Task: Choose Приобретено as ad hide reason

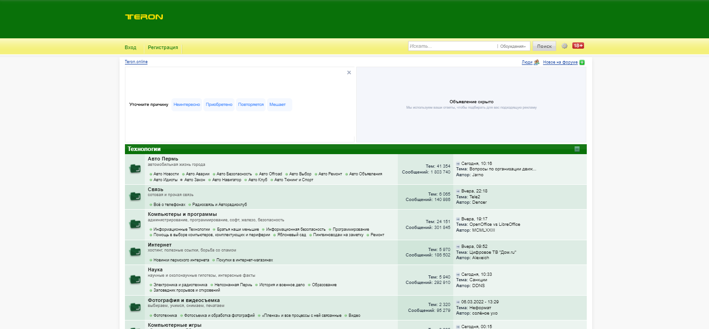Action: coord(219,105)
